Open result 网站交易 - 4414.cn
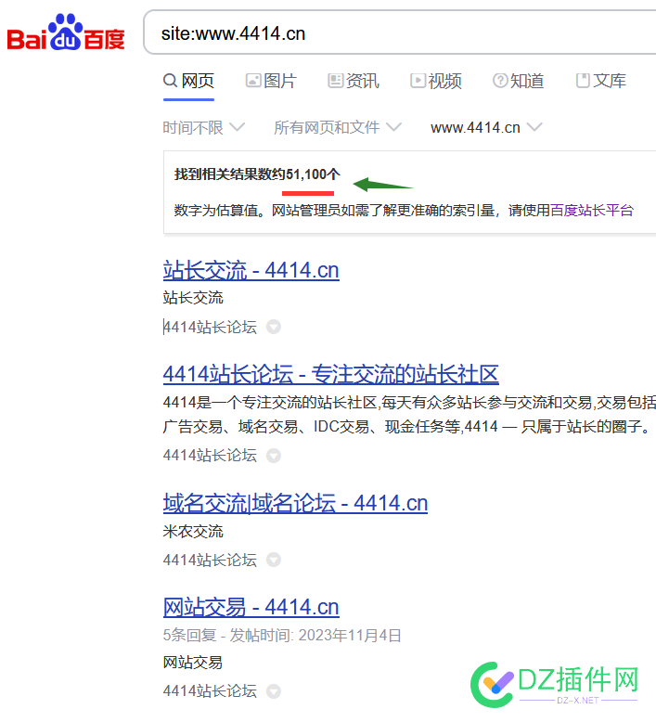Screen dimensions: 656x722 (251, 607)
